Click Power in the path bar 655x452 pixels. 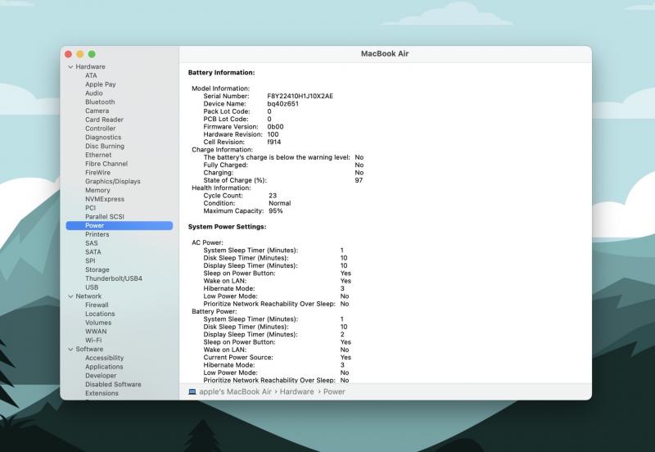[x=334, y=392]
